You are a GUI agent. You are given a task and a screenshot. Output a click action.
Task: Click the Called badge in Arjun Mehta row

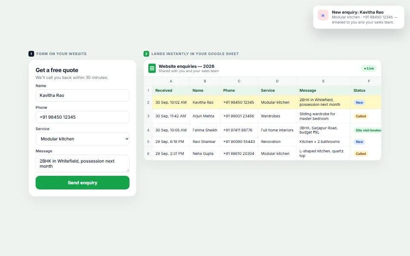pos(360,116)
